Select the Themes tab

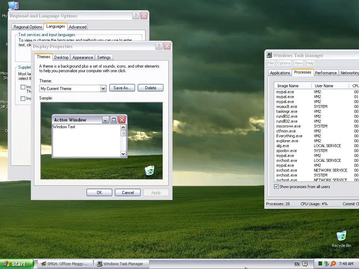coord(43,57)
